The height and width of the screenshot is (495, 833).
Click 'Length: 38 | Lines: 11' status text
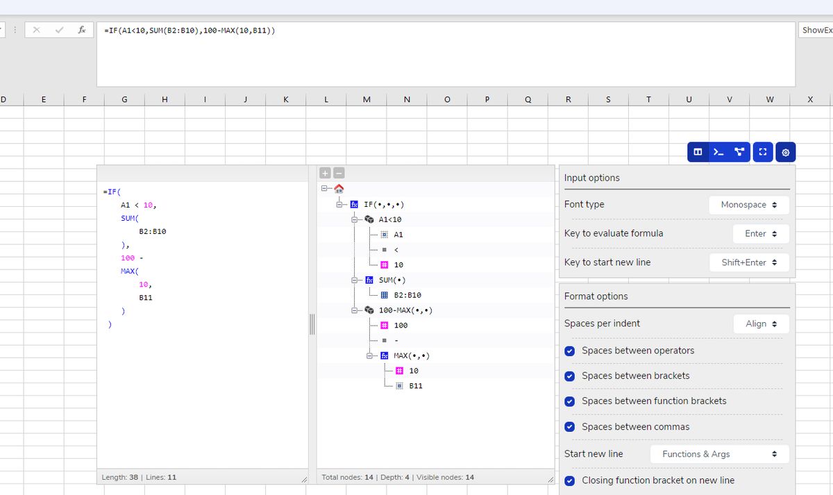click(x=139, y=478)
